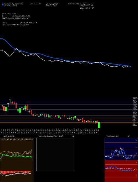Open the ADX indicator chart panel

click(17, 149)
